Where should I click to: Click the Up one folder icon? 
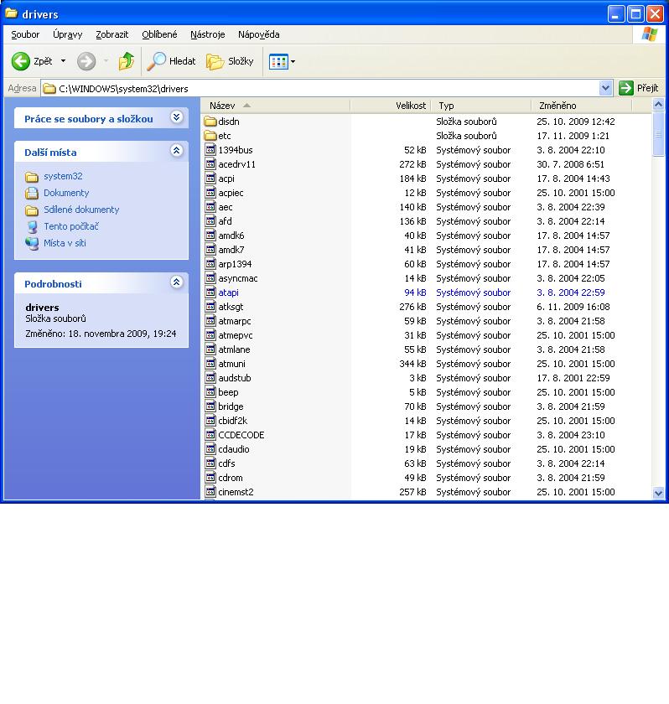tap(126, 61)
